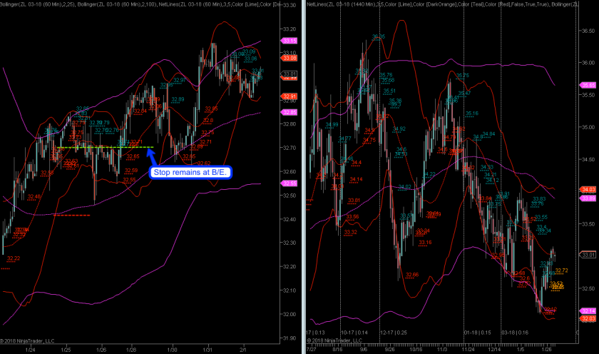Click the red 33.32 net line label
This screenshot has width=599, height=354.
click(350, 232)
